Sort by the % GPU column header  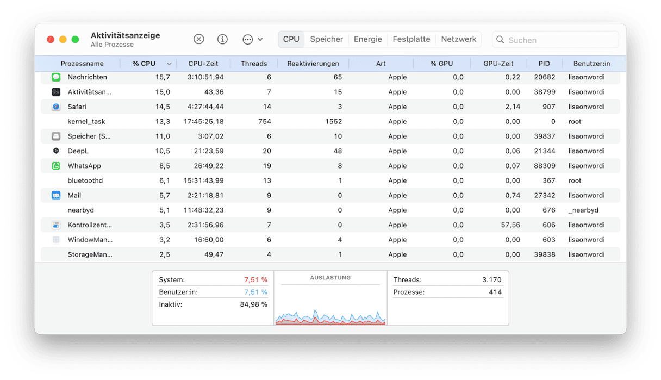441,64
